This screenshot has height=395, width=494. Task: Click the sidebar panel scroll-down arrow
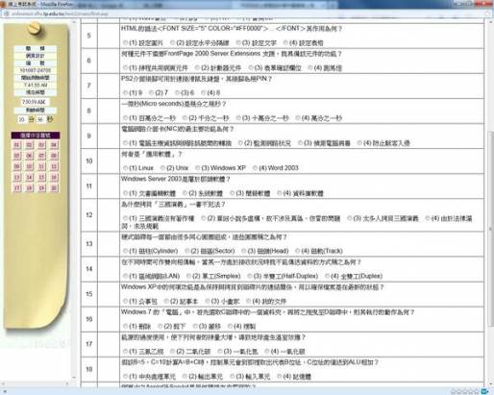[x=74, y=378]
